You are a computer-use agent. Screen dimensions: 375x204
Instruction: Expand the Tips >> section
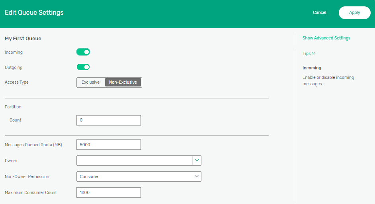coord(309,53)
